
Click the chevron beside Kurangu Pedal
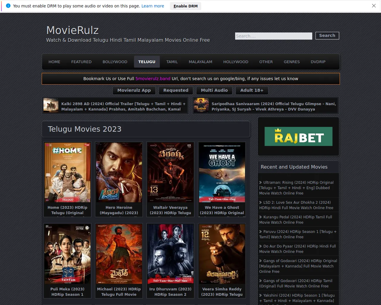click(x=260, y=217)
